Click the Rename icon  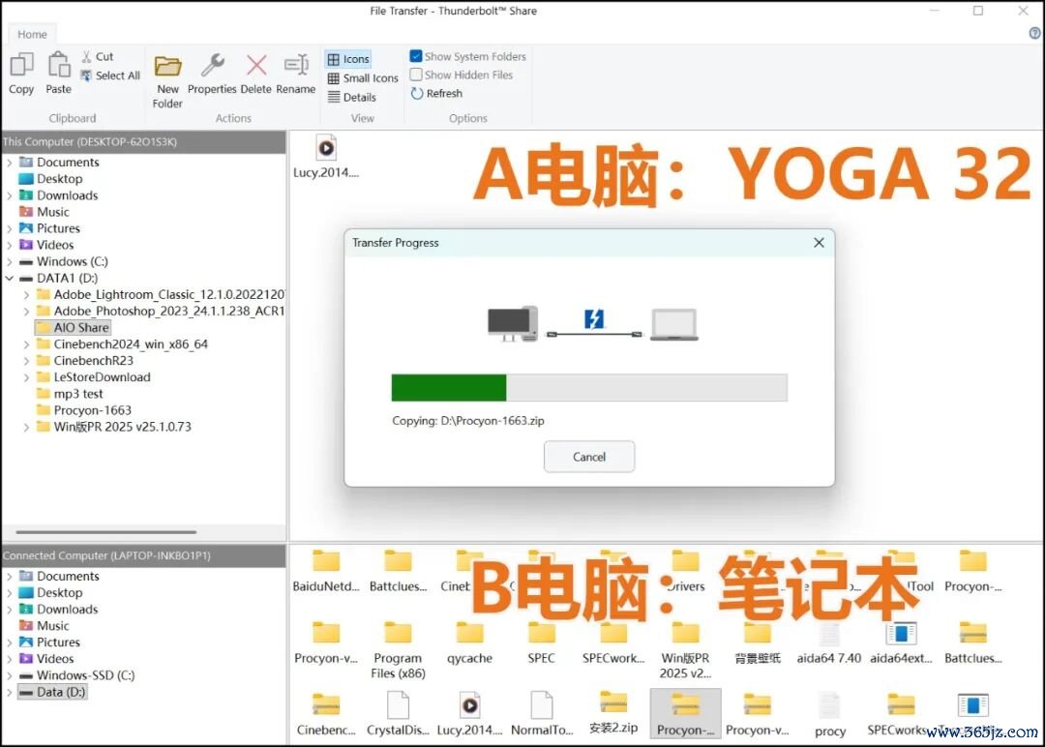tap(296, 65)
